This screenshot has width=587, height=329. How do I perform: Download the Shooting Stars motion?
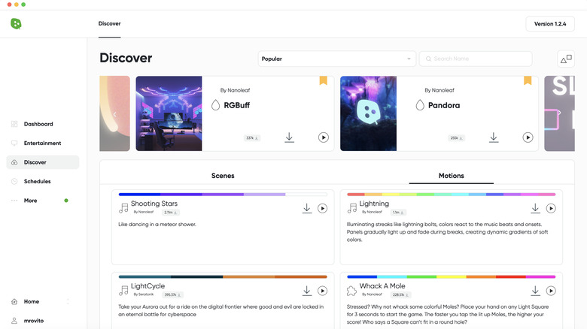click(307, 208)
